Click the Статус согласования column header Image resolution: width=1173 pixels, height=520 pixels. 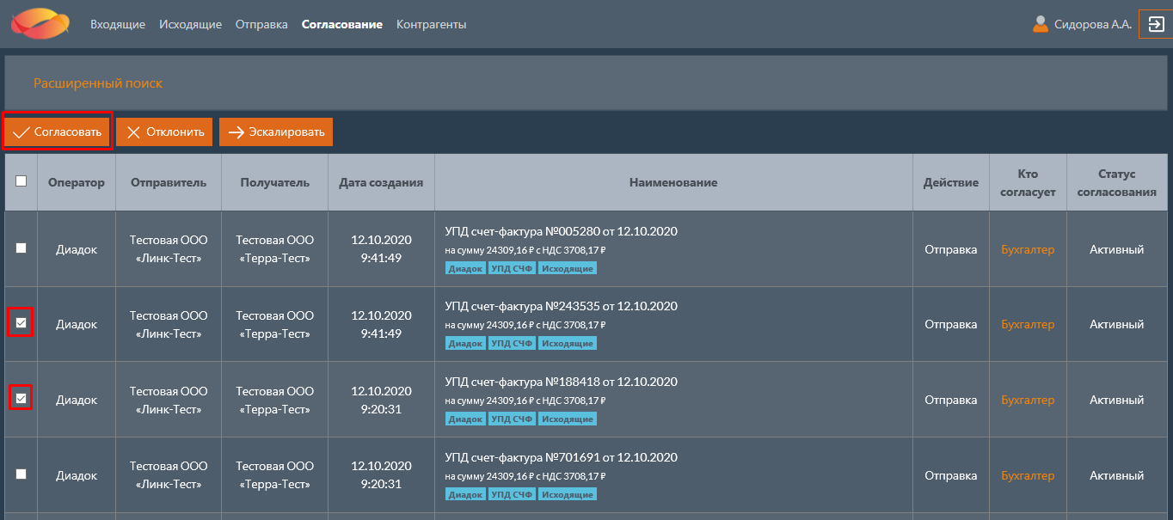[1117, 182]
